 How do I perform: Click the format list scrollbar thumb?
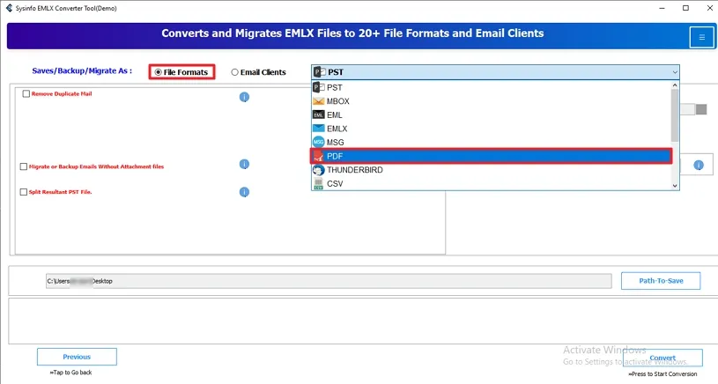point(675,115)
